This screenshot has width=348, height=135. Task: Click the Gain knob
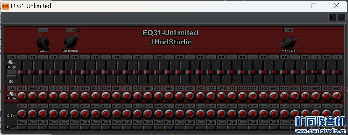tap(43, 42)
